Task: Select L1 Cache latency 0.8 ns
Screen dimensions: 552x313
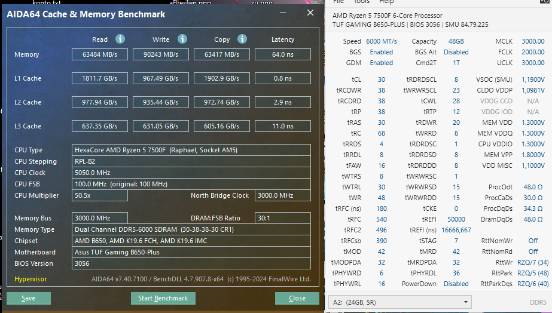Action: pyautogui.click(x=283, y=78)
